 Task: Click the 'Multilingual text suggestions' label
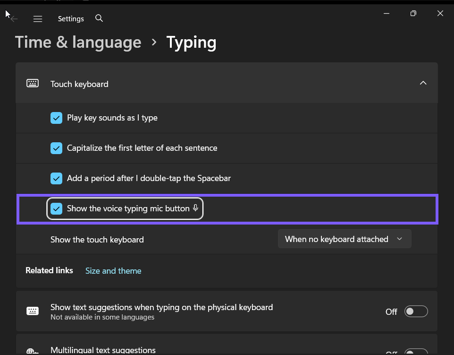103,350
